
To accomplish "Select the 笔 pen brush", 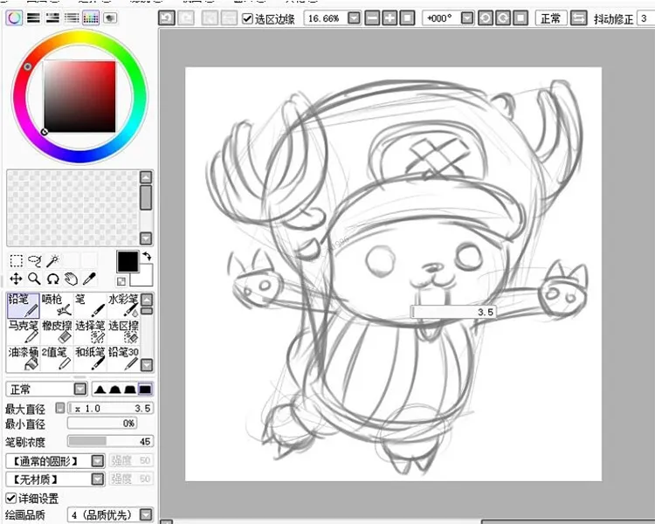I will 90,306.
